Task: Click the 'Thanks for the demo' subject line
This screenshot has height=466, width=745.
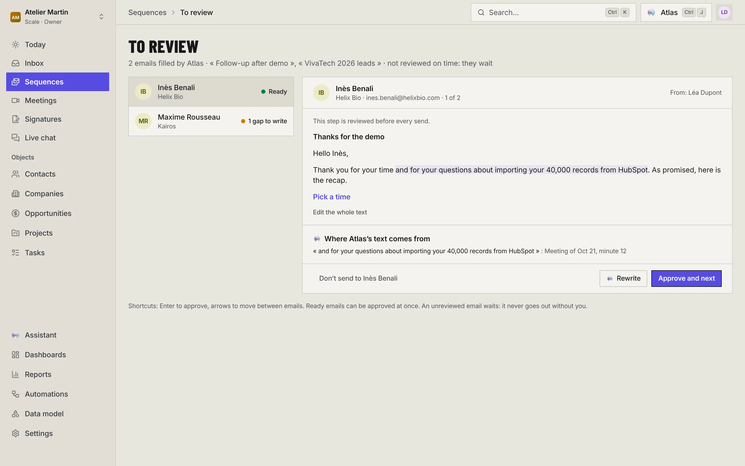Action: point(348,136)
